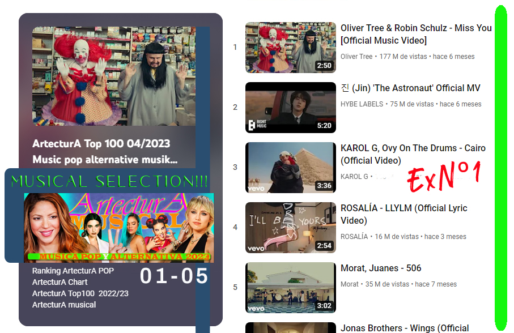Click the 75 M de vistas text
The height and width of the screenshot is (333, 514).
click(412, 104)
